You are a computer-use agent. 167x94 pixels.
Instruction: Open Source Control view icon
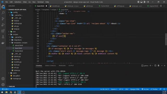[x=3, y=19]
